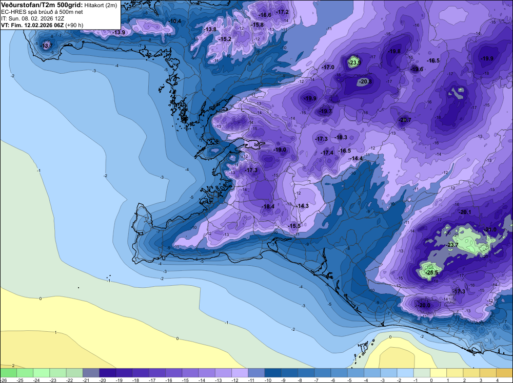Select the 'VT: Fim. 12.02.2026 06Z' valid time
This screenshot has width=513, height=383.
[x=33, y=25]
